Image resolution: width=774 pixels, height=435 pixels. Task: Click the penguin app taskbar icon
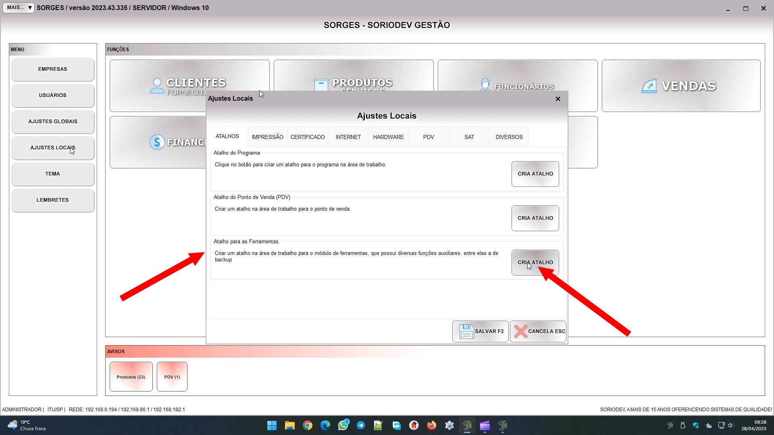414,426
